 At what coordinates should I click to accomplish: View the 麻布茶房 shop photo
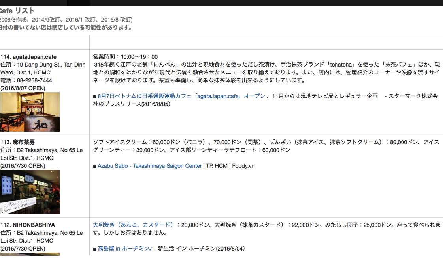(x=30, y=192)
